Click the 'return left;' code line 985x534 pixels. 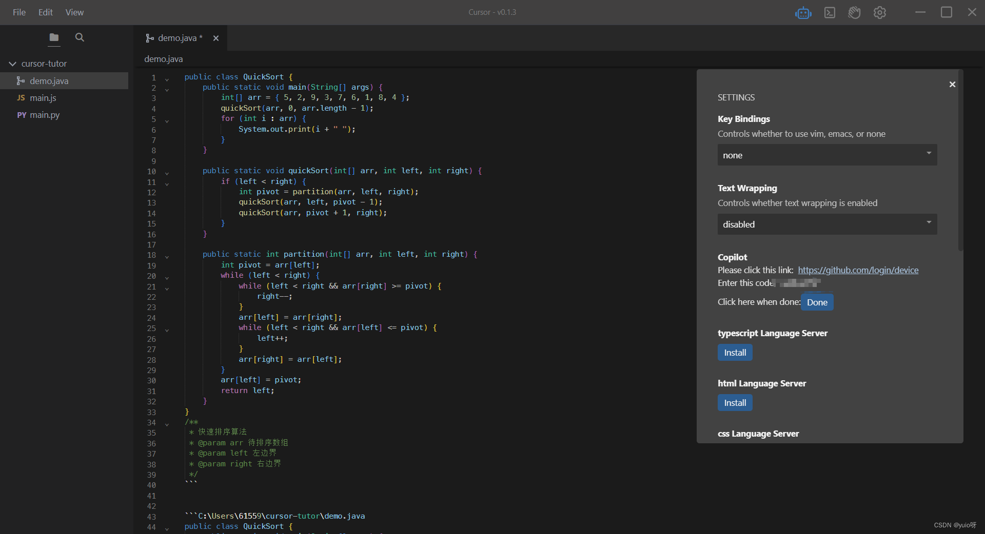[247, 391]
